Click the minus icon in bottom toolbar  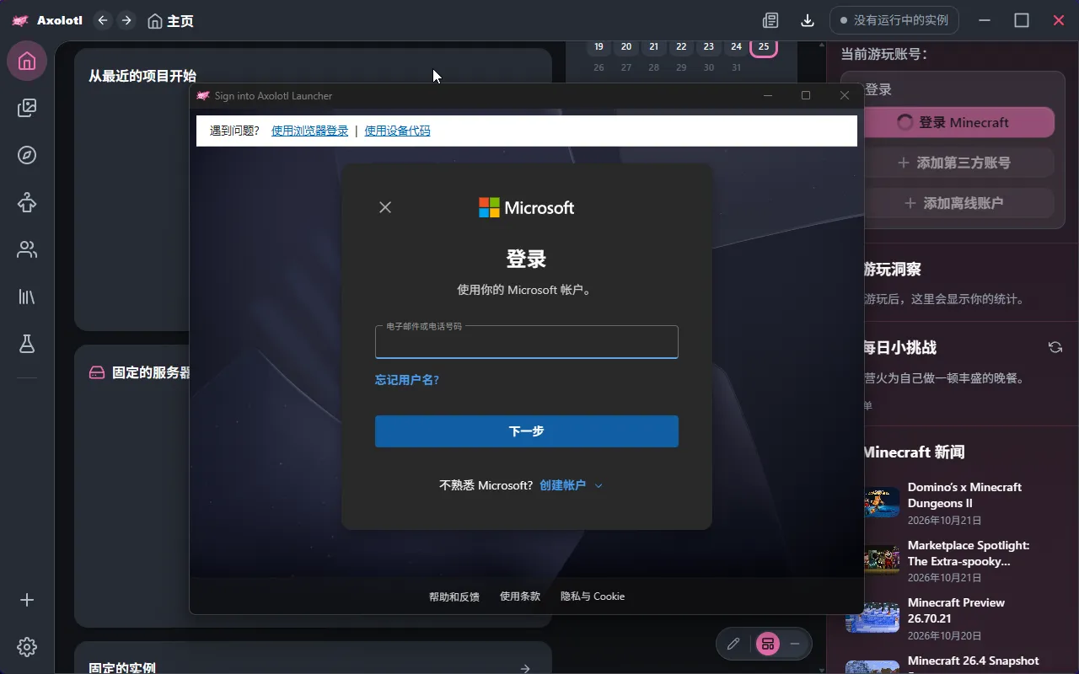point(794,644)
